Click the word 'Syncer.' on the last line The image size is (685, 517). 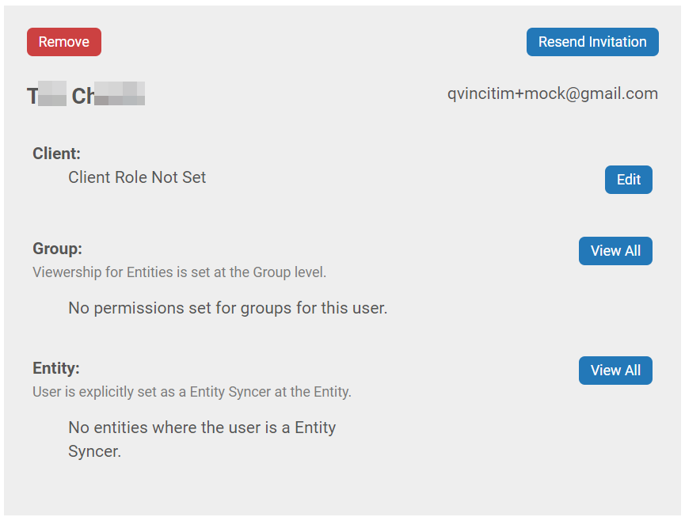point(94,451)
